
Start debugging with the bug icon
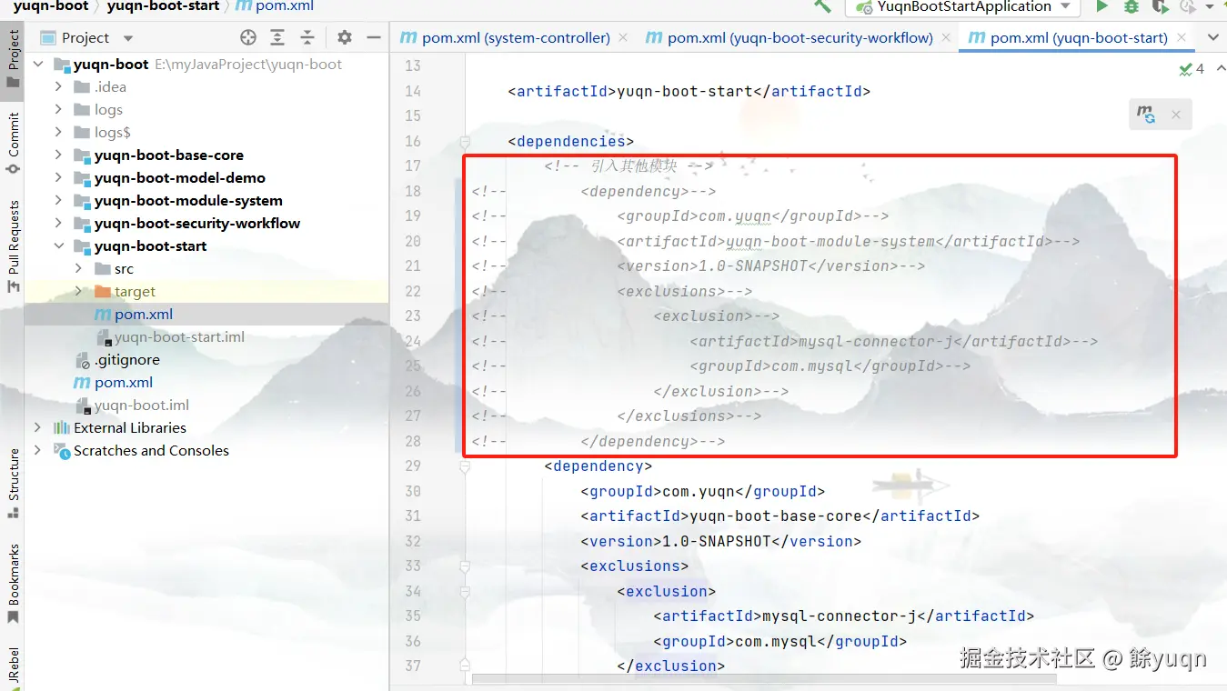point(1131,6)
